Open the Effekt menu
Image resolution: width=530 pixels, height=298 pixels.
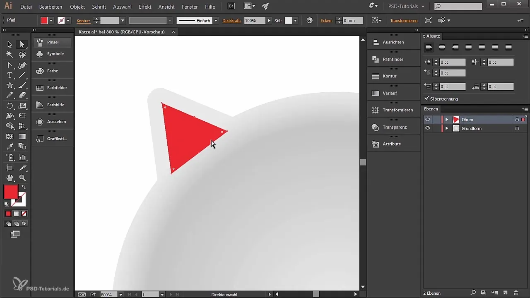coord(145,7)
